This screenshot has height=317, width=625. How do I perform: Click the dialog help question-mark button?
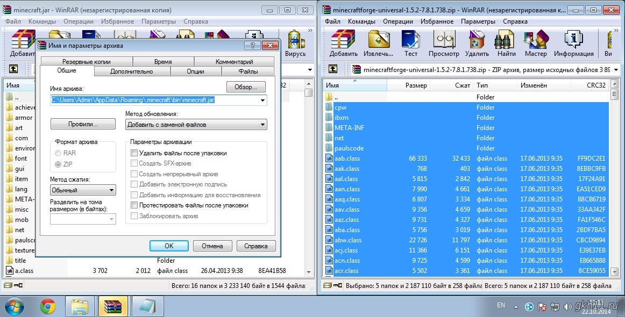(x=252, y=45)
